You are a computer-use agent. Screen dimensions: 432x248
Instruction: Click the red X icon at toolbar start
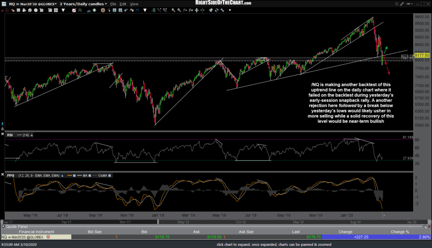3,10
